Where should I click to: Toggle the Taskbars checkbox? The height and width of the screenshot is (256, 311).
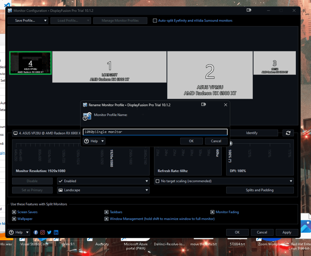(x=107, y=212)
